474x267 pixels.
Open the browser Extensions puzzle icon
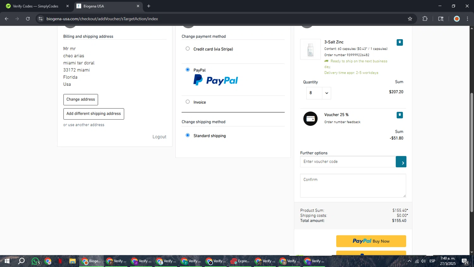coord(425,19)
